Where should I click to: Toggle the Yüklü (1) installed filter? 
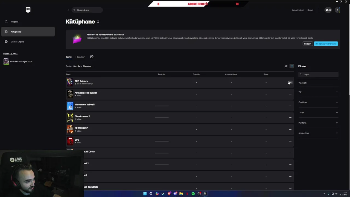coord(302,83)
